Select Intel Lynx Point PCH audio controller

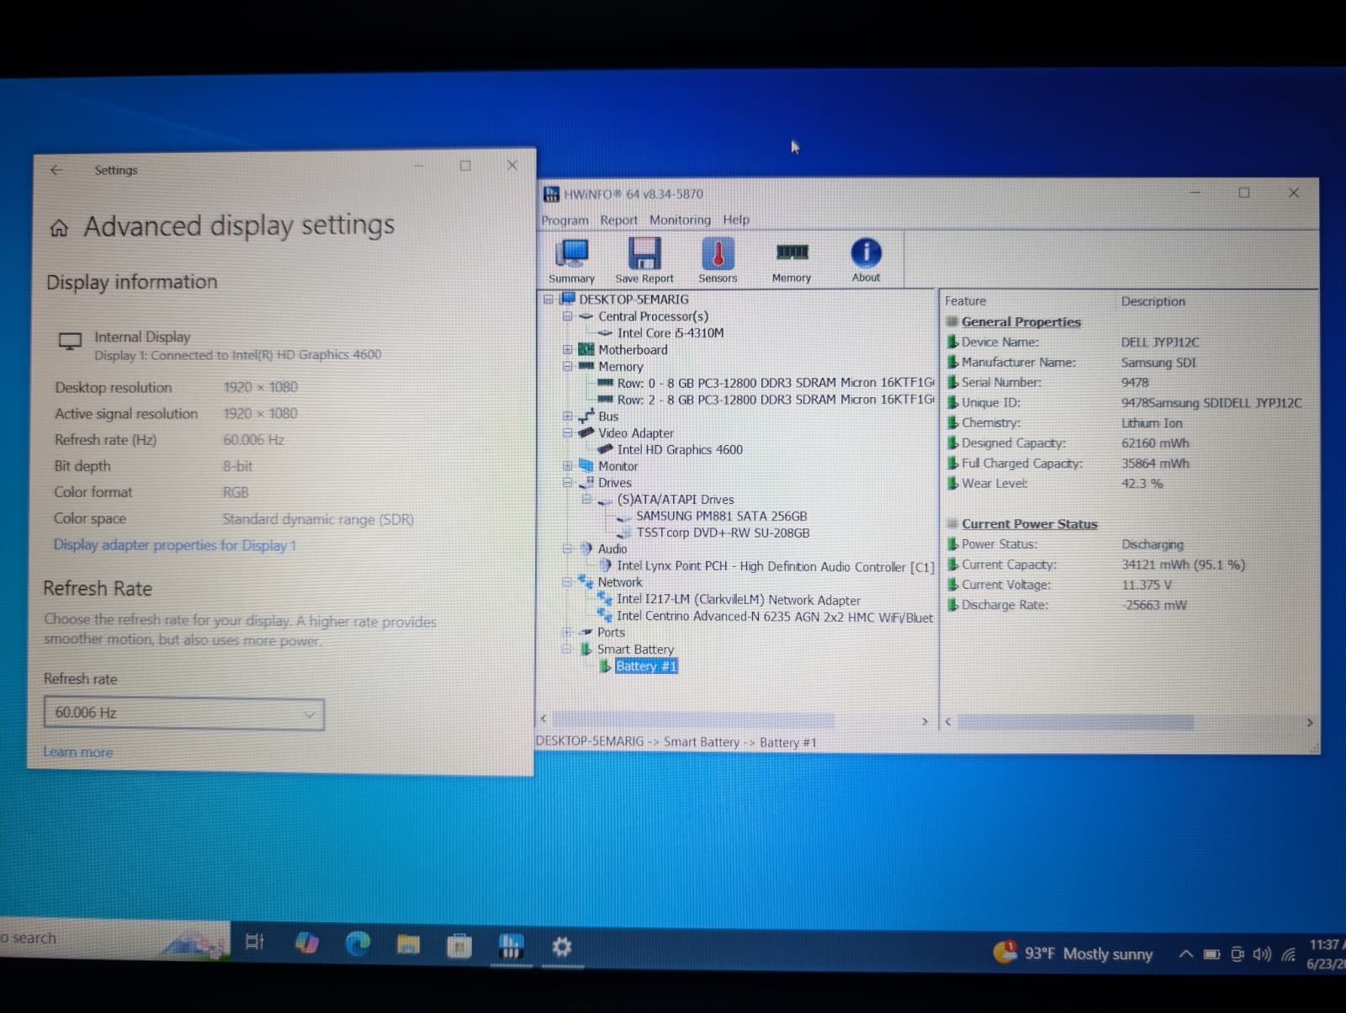(775, 567)
